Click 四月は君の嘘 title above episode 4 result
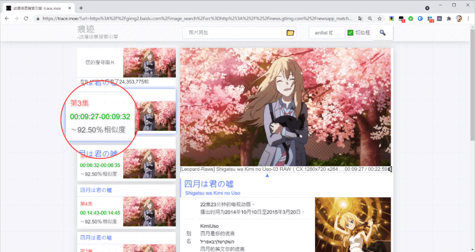The image size is (475, 252). pyautogui.click(x=96, y=190)
